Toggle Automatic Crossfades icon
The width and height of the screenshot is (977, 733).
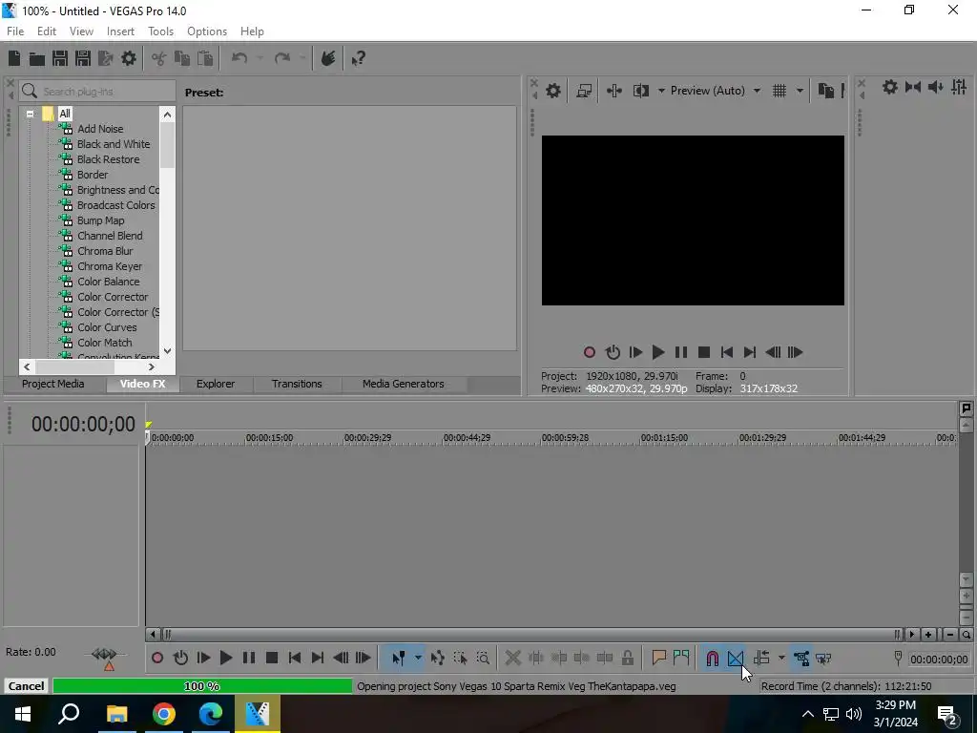(x=736, y=659)
